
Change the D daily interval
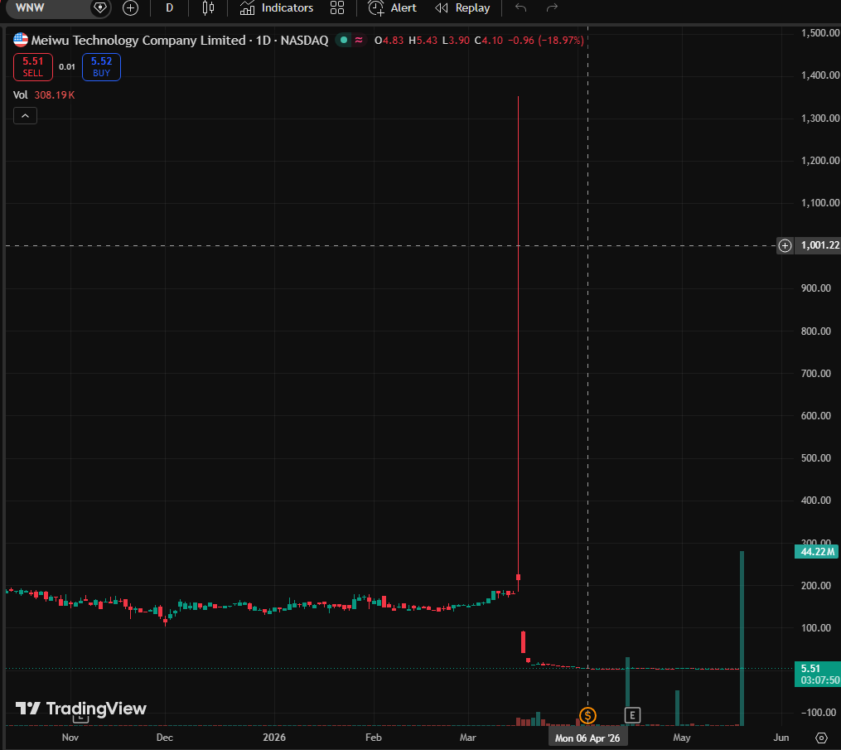[x=170, y=8]
